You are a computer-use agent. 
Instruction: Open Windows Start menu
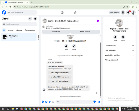pyautogui.click(x=3, y=109)
